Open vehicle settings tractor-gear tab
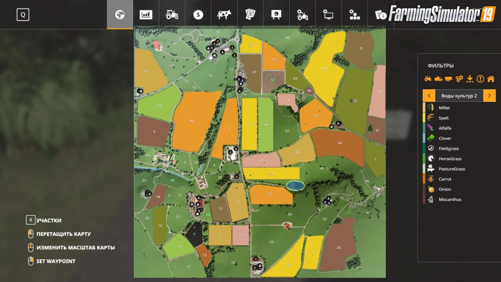Image resolution: width=501 pixels, height=282 pixels. pos(302,15)
